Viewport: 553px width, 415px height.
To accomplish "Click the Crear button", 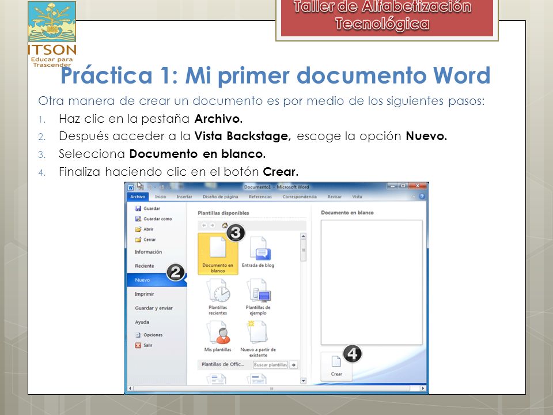I will (x=336, y=367).
